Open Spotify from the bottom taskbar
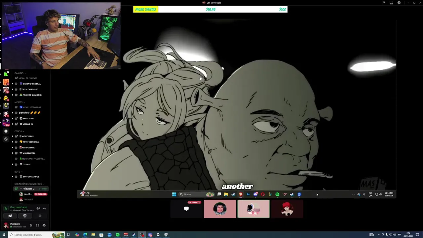Screen dimensions: 423x238 (117, 235)
